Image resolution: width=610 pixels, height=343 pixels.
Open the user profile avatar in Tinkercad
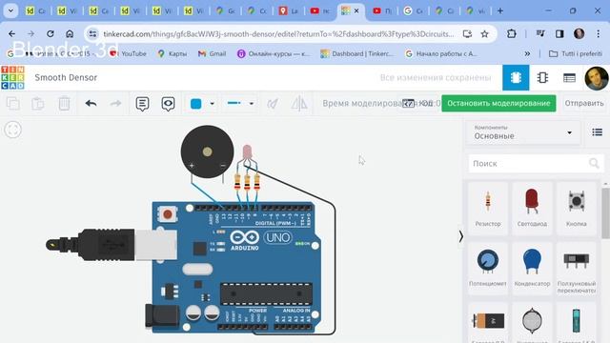tap(596, 78)
